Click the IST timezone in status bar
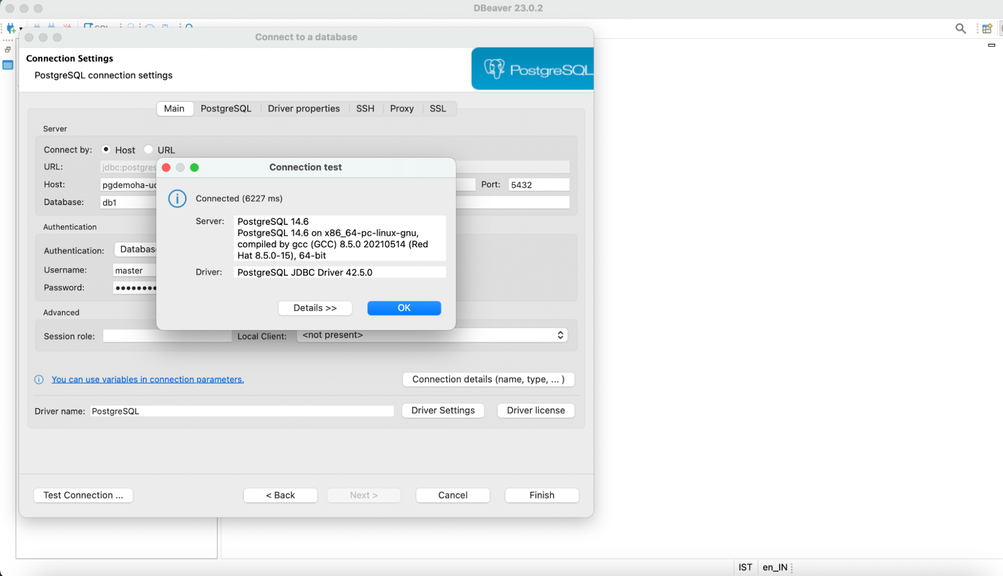The image size is (1003, 576). point(745,567)
